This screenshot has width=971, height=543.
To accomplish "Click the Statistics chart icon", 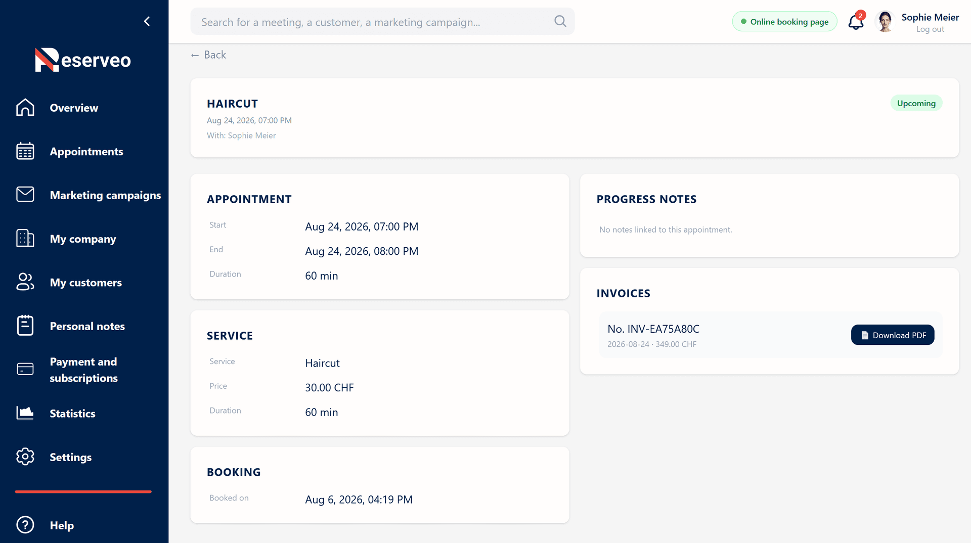I will pos(25,413).
